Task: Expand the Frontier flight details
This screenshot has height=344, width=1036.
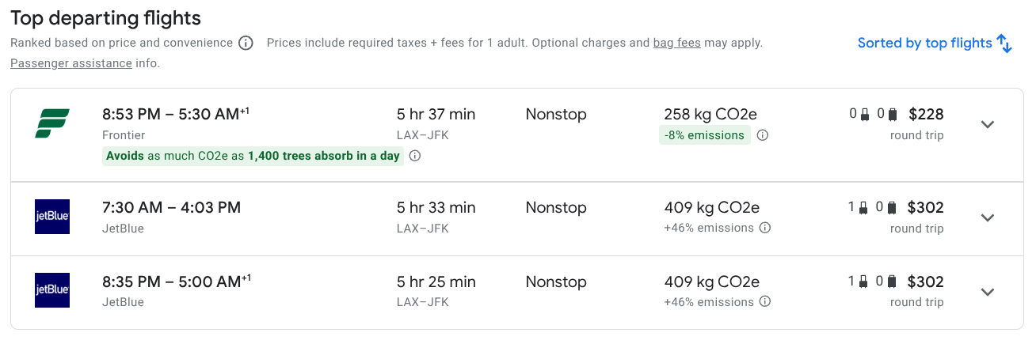Action: click(987, 124)
